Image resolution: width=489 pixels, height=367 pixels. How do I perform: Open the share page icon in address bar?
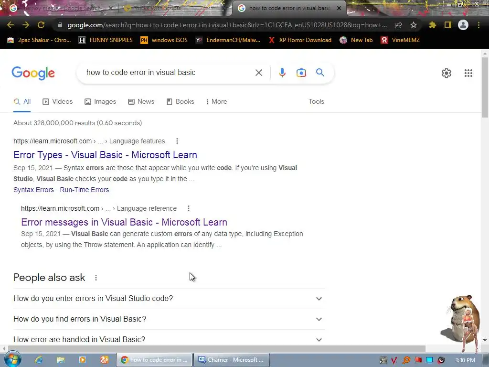point(398,25)
